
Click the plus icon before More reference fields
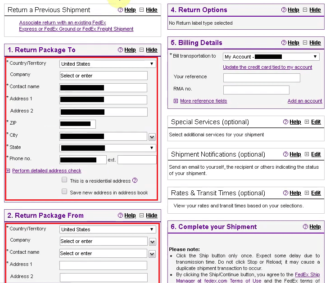click(x=176, y=101)
